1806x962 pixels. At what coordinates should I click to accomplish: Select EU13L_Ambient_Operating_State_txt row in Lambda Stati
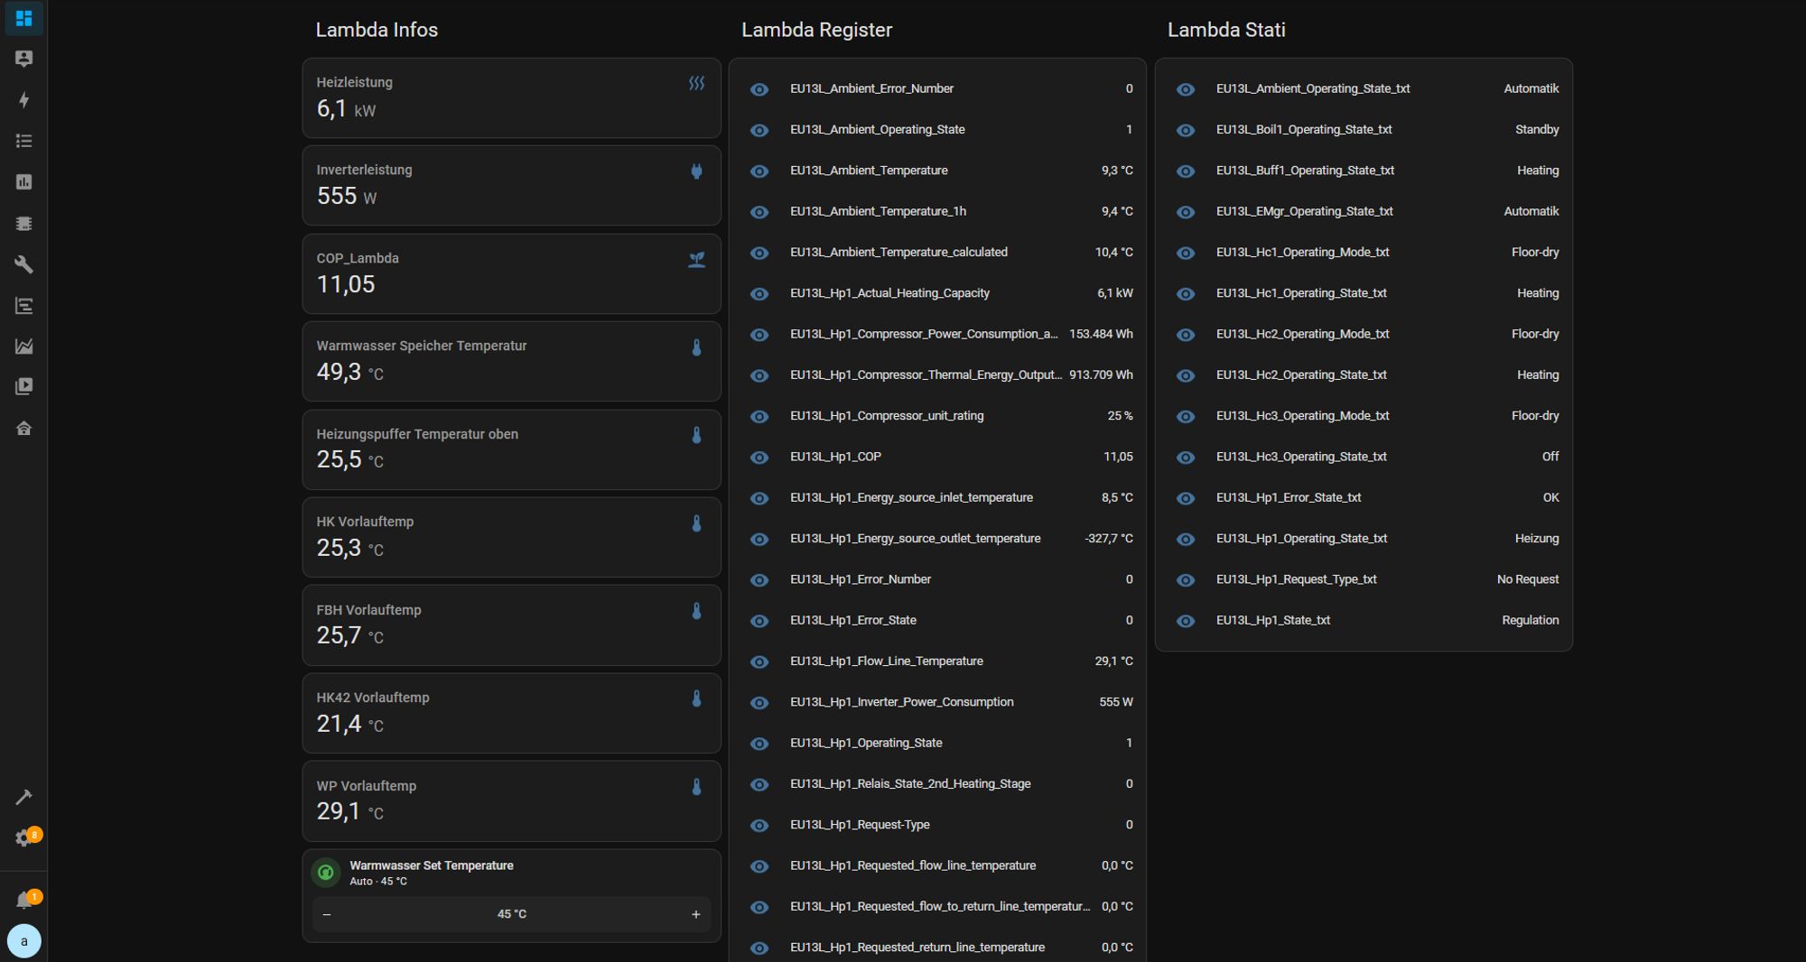pyautogui.click(x=1364, y=89)
